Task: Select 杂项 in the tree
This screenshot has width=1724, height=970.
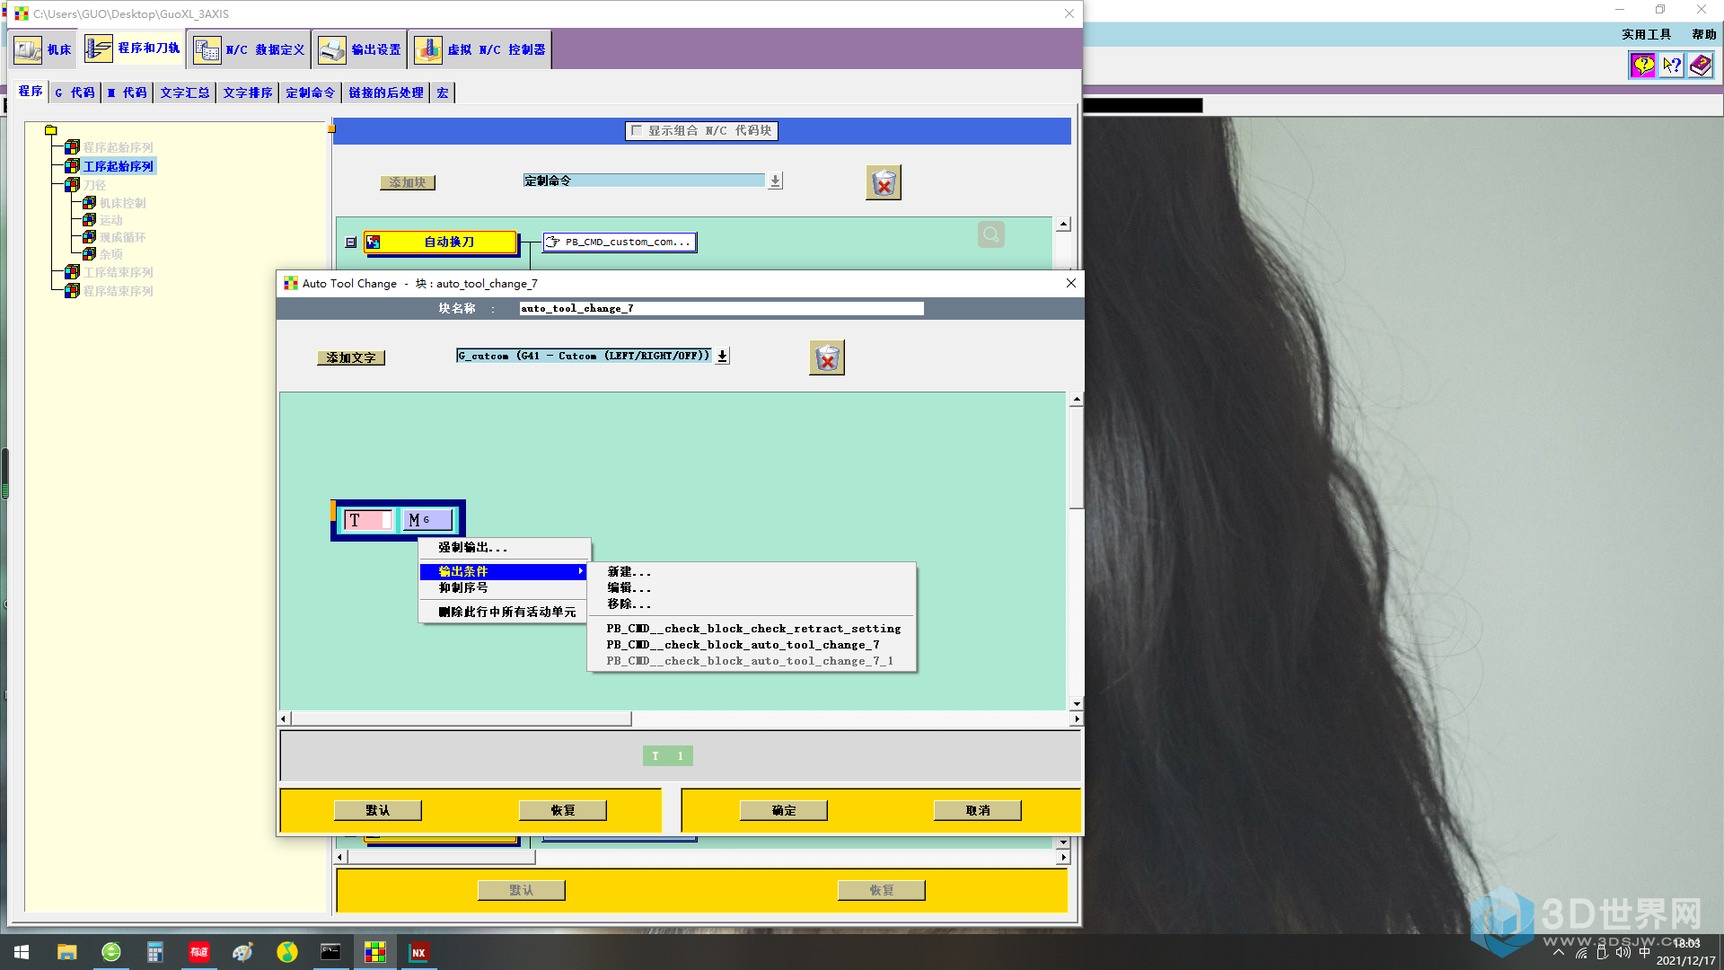Action: coord(110,254)
